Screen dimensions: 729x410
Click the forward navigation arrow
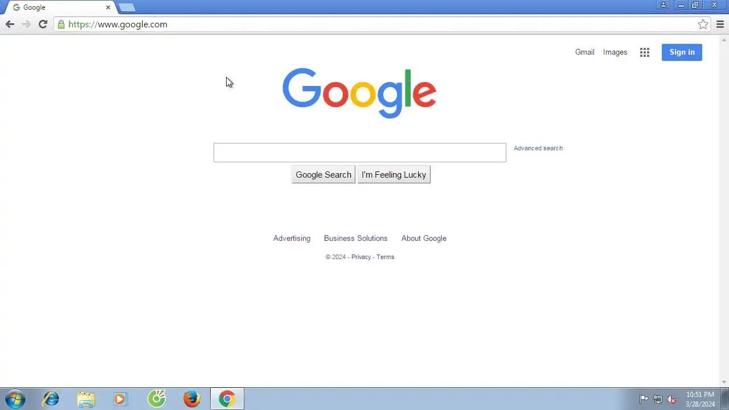(26, 24)
